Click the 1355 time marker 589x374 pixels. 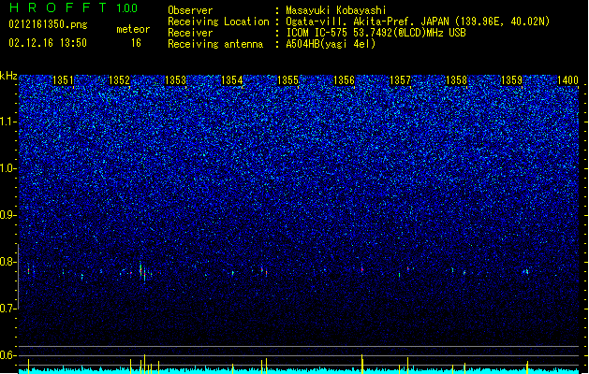(287, 80)
